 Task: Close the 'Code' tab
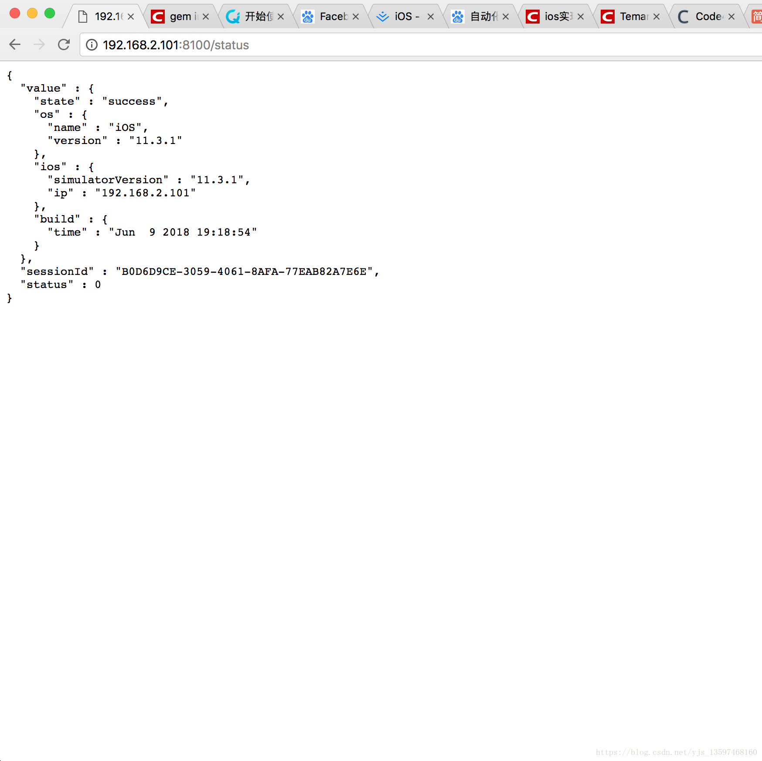[x=731, y=17]
